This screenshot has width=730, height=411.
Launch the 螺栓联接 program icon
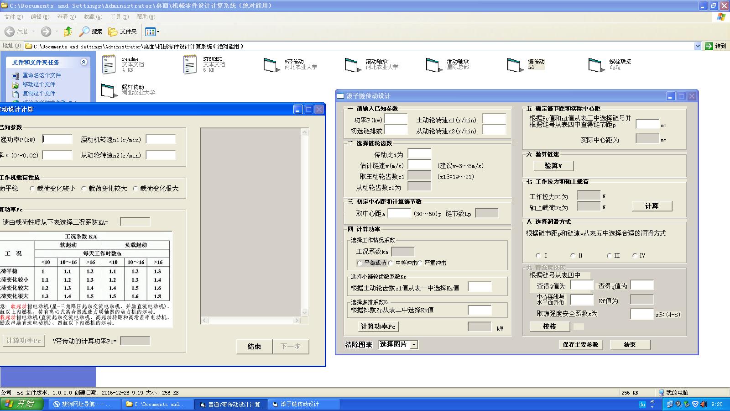coord(596,65)
